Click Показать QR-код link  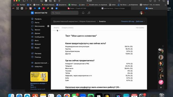pos(128,21)
